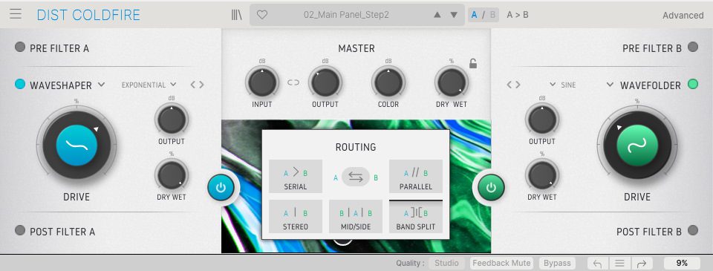Click the module A Dry Wet knob
The image size is (713, 271).
point(172,175)
